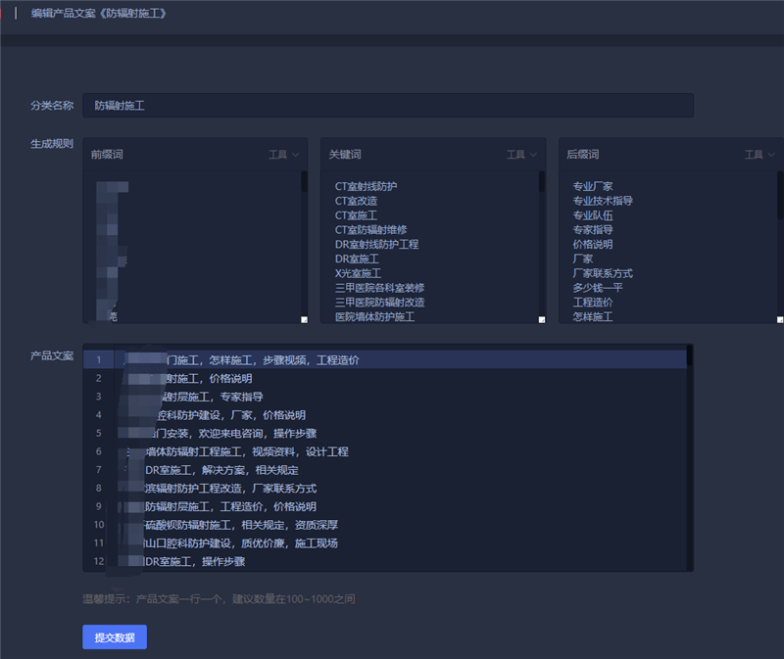Select suffix line 多少钱一平
This screenshot has height=659, width=784.
598,288
